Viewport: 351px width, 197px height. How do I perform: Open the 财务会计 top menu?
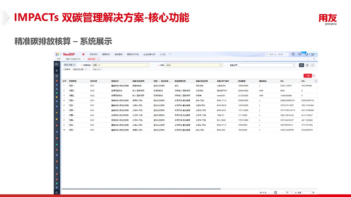click(x=93, y=54)
